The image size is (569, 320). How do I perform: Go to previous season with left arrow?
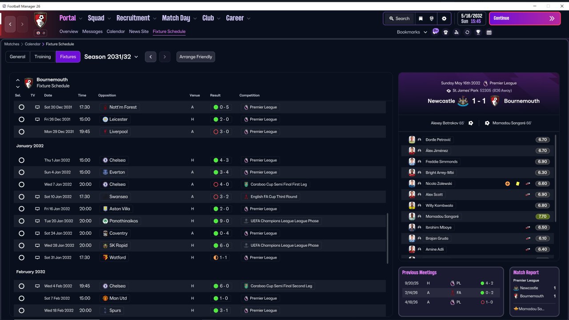click(x=151, y=57)
